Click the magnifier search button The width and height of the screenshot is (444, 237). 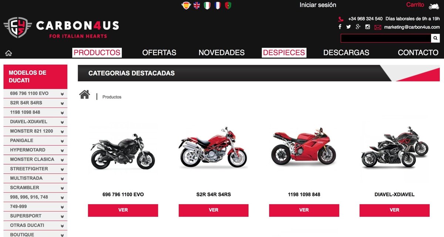436,38
